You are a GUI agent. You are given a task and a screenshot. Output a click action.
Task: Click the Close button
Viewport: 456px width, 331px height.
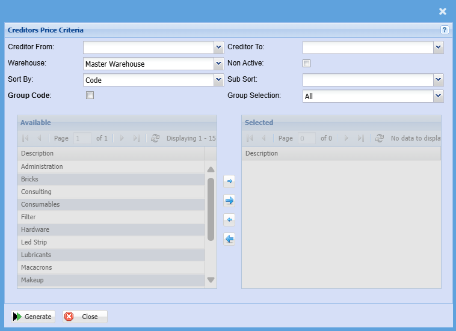click(85, 317)
